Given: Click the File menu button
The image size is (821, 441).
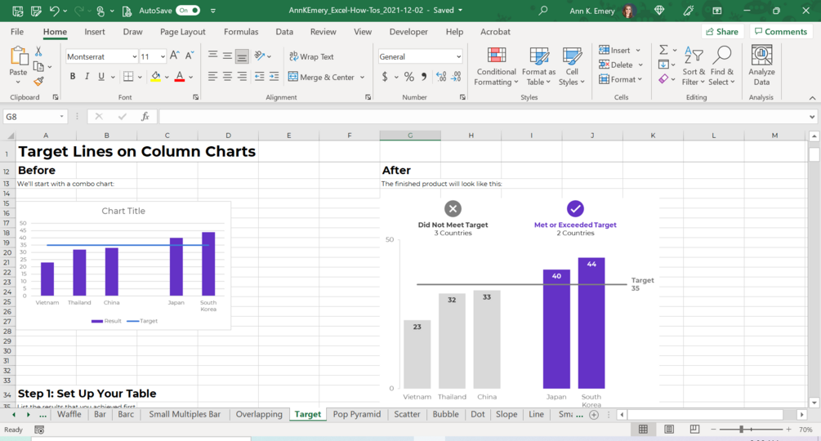Looking at the screenshot, I should pos(17,32).
